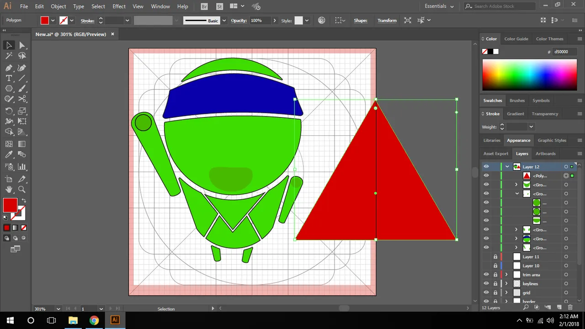The height and width of the screenshot is (329, 585).
Task: Swap fill and stroke colors
Action: pyautogui.click(x=24, y=201)
